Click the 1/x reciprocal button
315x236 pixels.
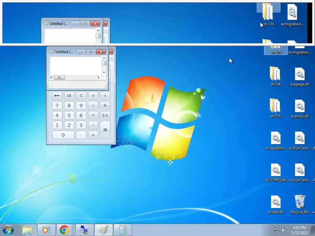[x=105, y=115]
